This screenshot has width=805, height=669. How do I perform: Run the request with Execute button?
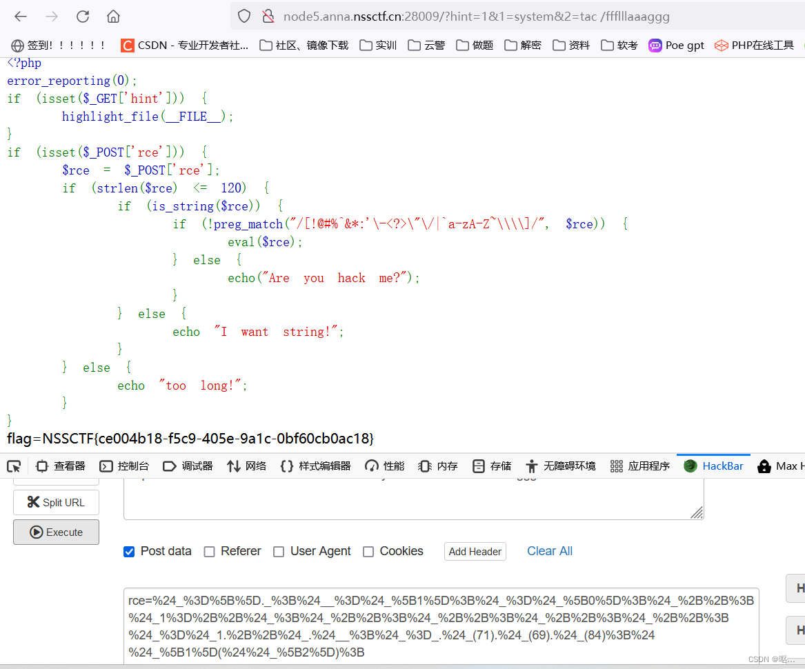click(56, 532)
